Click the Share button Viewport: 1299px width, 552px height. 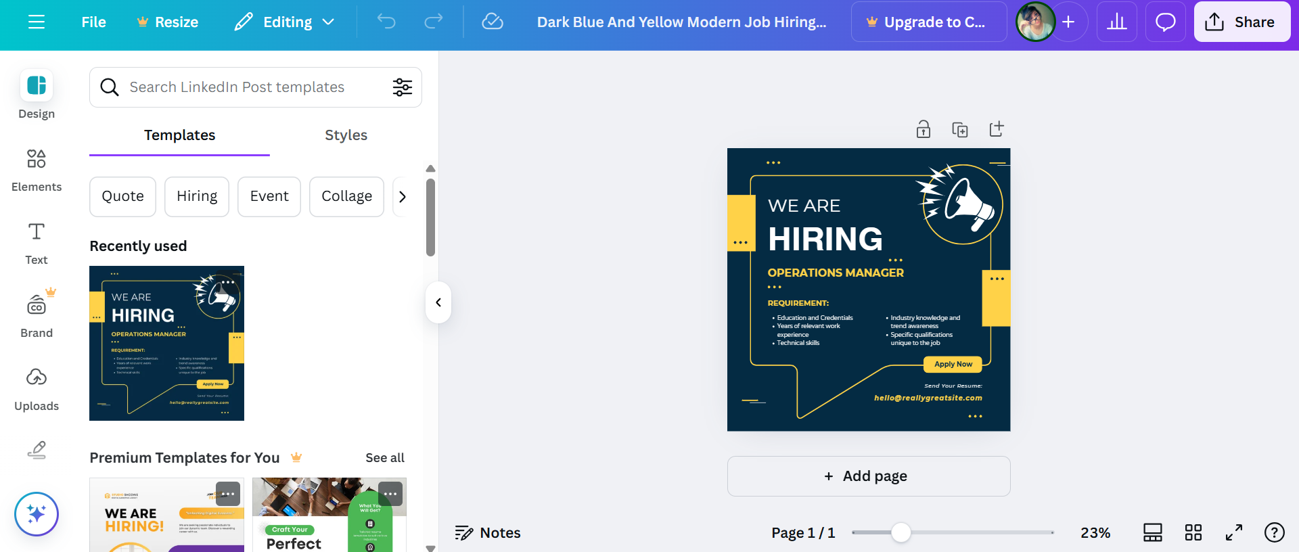click(x=1242, y=22)
